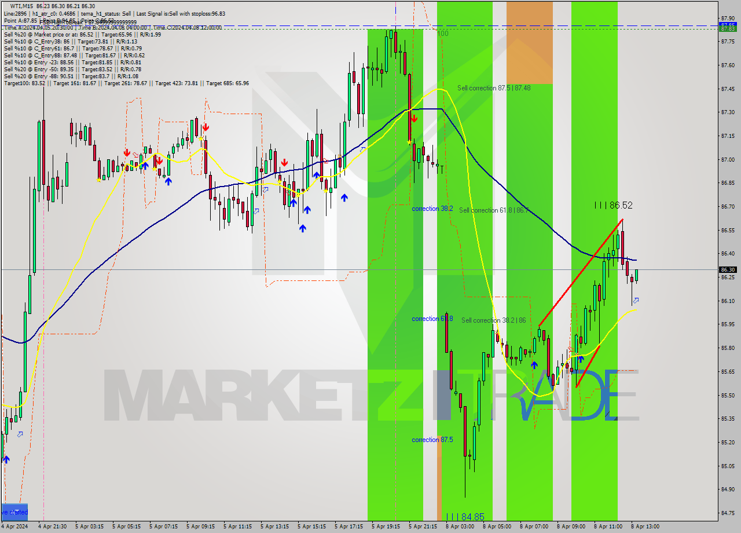Select the red down arrow at the Sell correction zone
This screenshot has width=741, height=533.
pos(414,119)
